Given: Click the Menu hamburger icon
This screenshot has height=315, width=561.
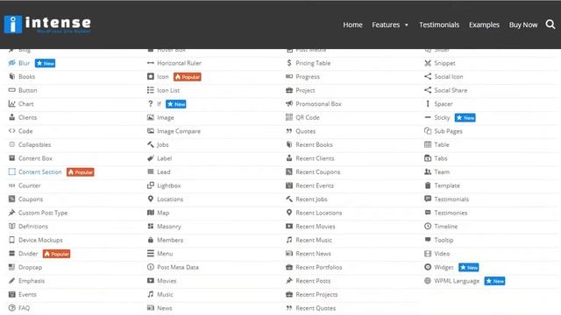Looking at the screenshot, I should click(151, 254).
